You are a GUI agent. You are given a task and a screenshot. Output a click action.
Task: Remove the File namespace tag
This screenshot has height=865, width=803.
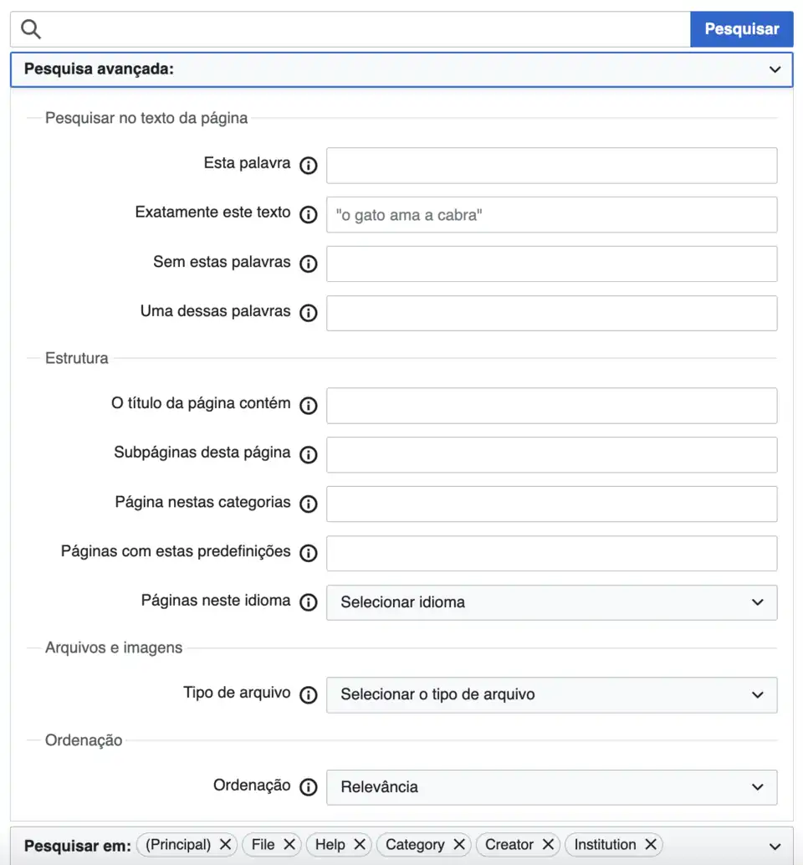pyautogui.click(x=289, y=845)
